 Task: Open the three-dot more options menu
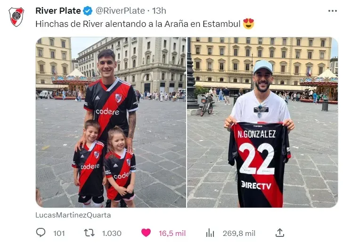[332, 11]
